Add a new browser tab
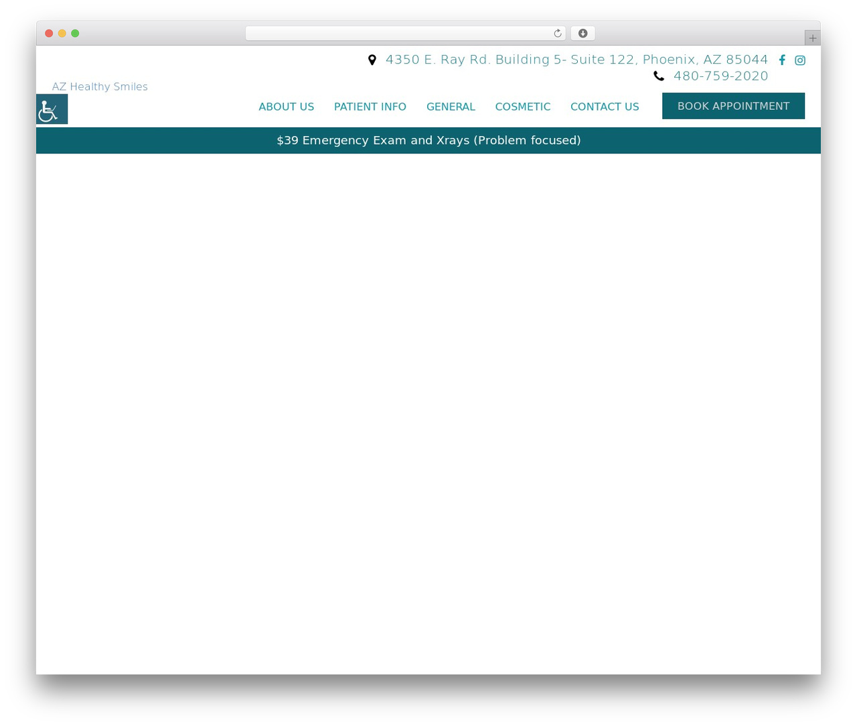 [x=812, y=38]
